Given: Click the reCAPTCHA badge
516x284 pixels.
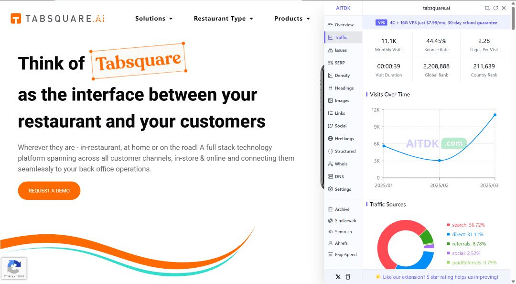Looking at the screenshot, I should (x=13, y=268).
